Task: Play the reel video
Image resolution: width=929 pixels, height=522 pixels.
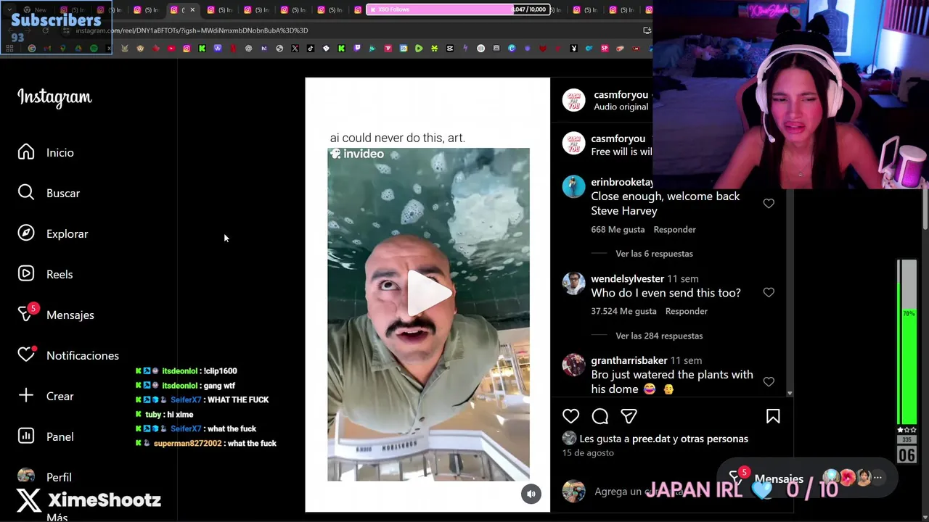Action: [428, 293]
